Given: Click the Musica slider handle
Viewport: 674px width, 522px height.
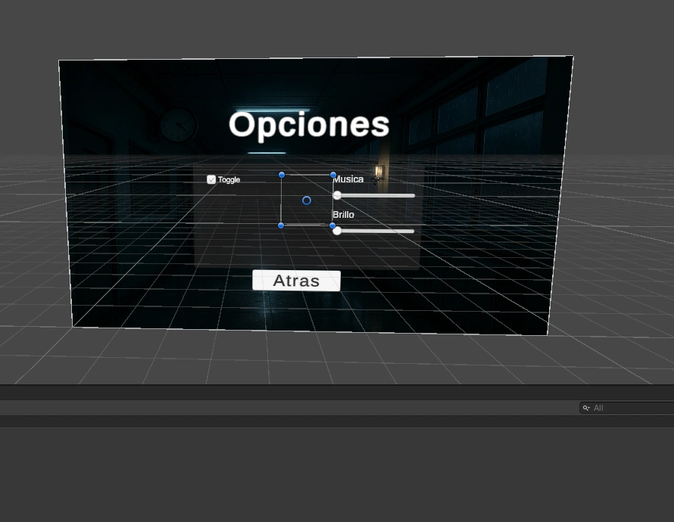Looking at the screenshot, I should (338, 195).
